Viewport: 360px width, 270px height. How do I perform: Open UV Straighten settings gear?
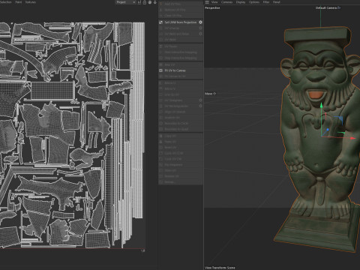[x=200, y=100]
